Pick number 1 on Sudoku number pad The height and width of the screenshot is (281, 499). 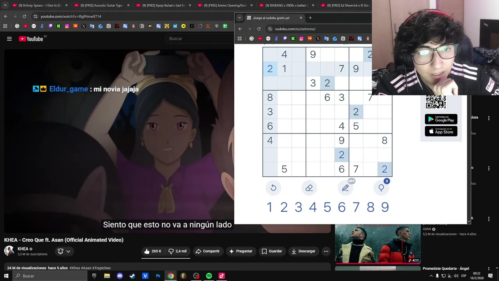click(x=269, y=207)
